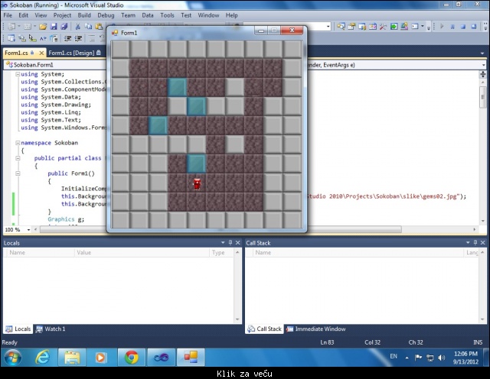Click the Copy toolbar icon

point(89,27)
